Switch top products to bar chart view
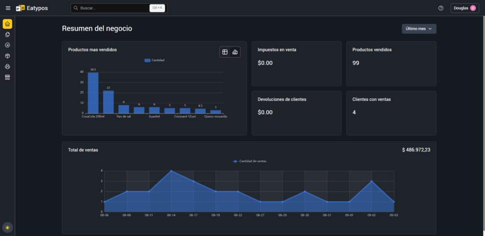 pyautogui.click(x=235, y=52)
